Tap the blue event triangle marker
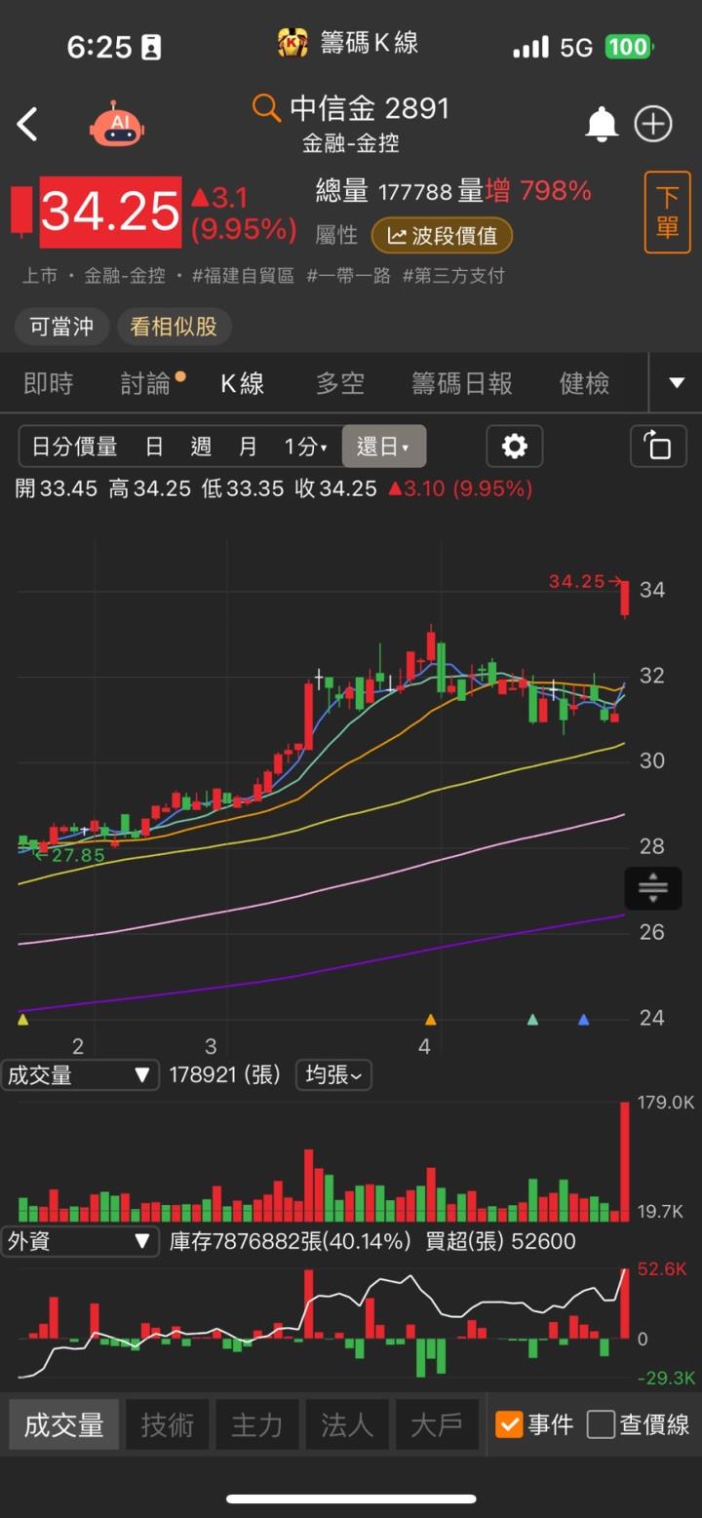This screenshot has height=1518, width=702. pyautogui.click(x=584, y=1020)
